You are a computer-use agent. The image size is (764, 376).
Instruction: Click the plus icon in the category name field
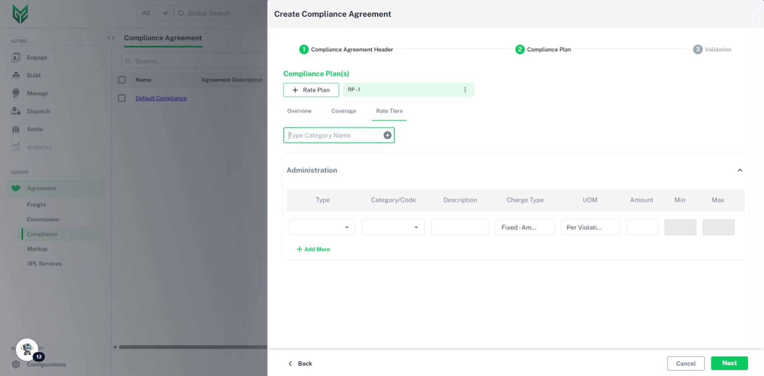[x=387, y=135]
